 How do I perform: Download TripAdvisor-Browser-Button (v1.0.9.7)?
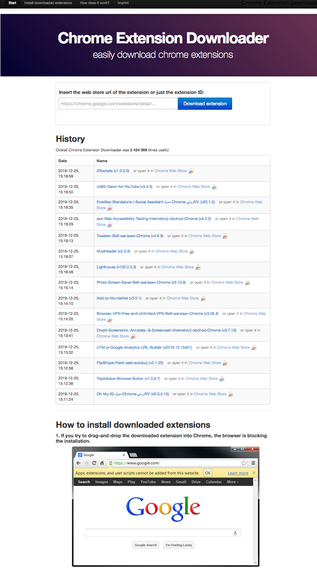128,379
